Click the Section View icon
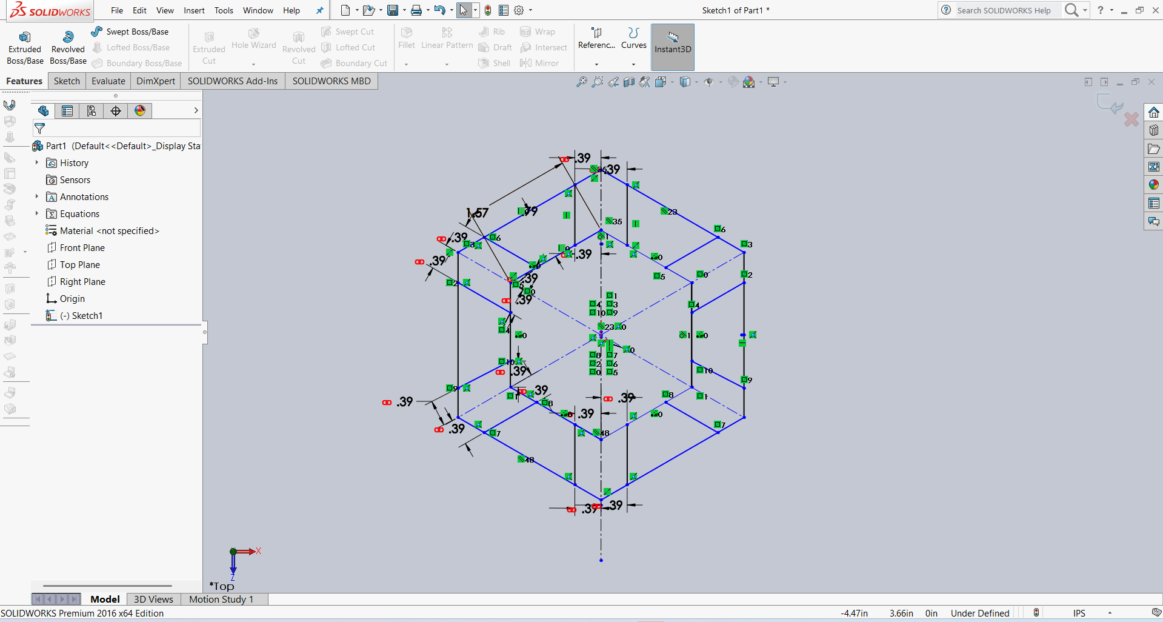1163x622 pixels. (629, 82)
